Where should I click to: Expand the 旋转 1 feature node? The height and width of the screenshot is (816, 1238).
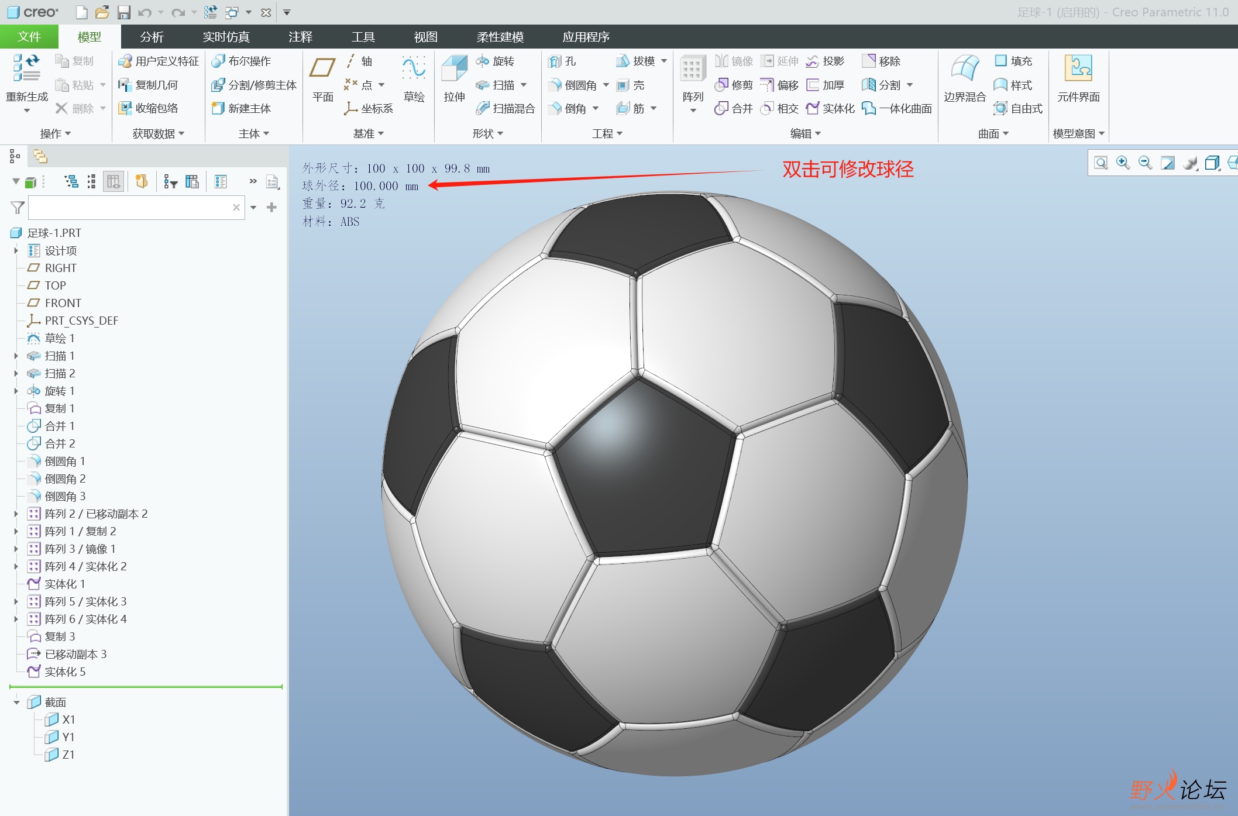tap(16, 391)
